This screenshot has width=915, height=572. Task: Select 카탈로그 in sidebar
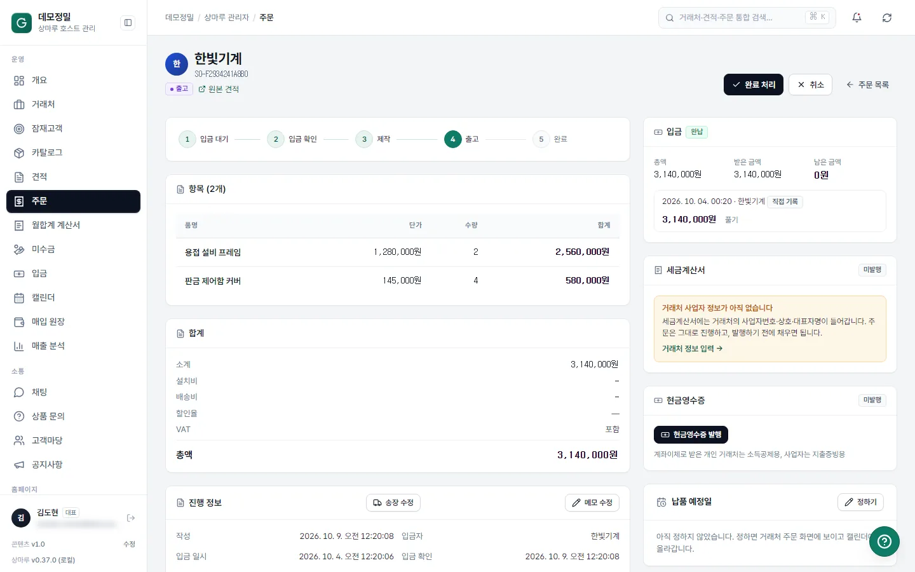click(x=73, y=153)
